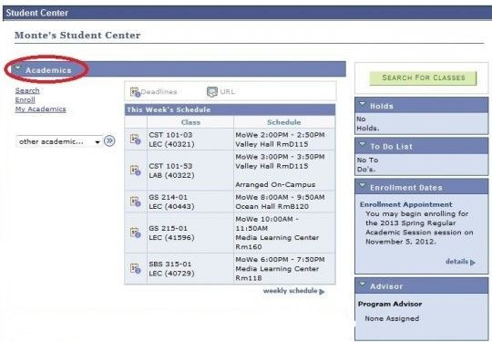Open enrollment details link
This screenshot has width=492, height=342.
(x=460, y=262)
